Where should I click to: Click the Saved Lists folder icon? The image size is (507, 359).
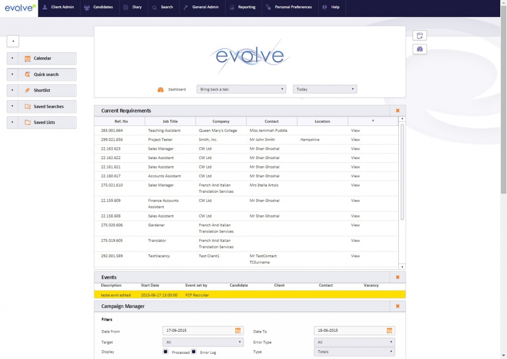(27, 122)
